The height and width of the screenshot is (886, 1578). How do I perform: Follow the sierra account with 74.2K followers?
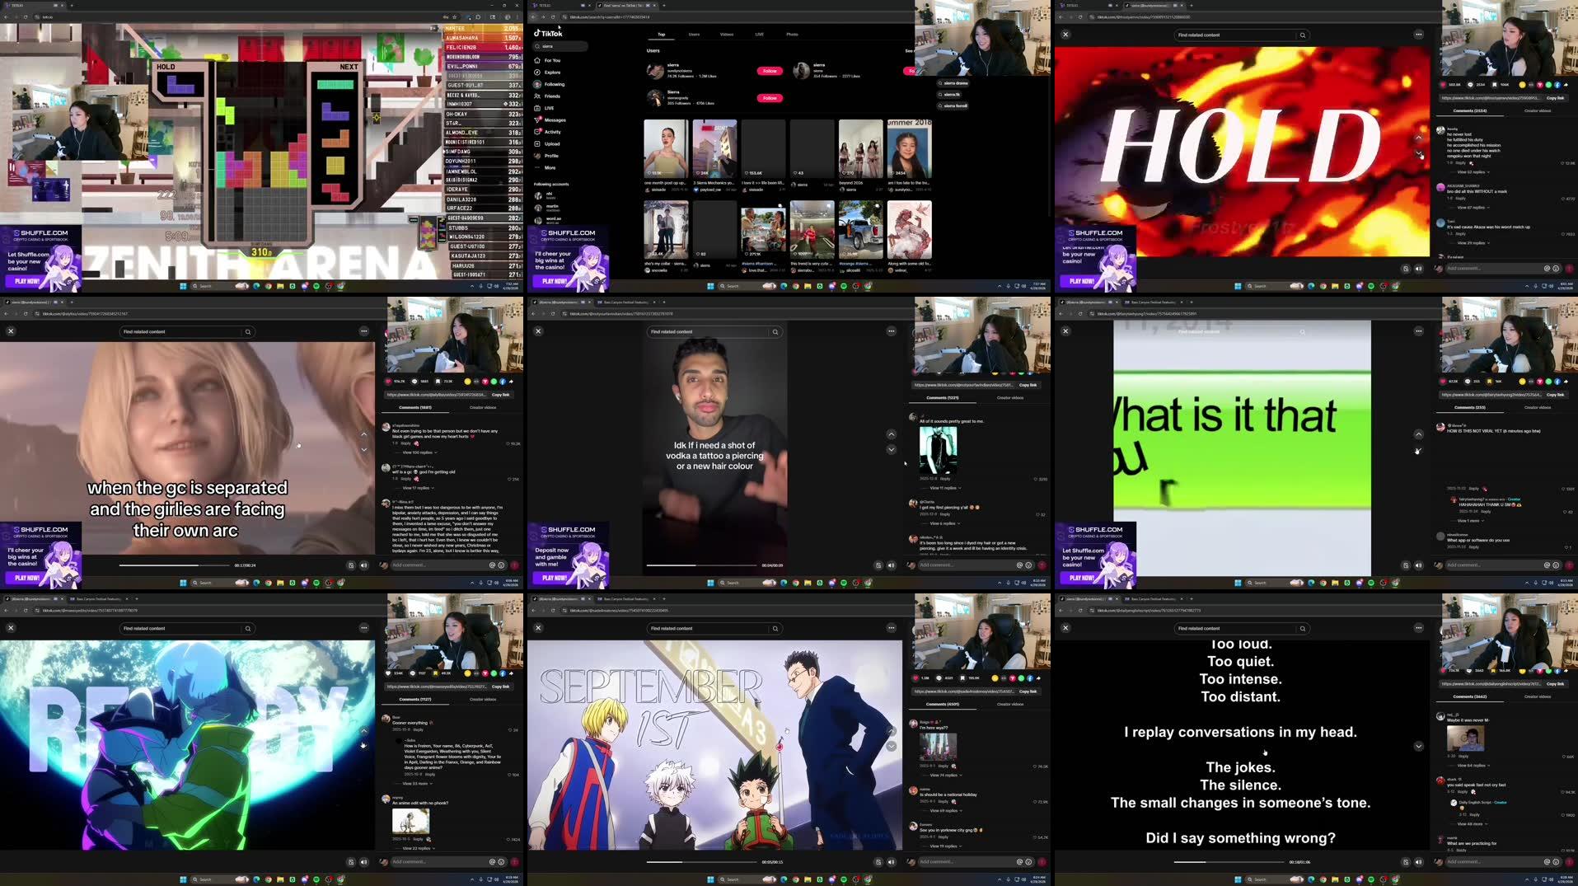[x=768, y=71]
